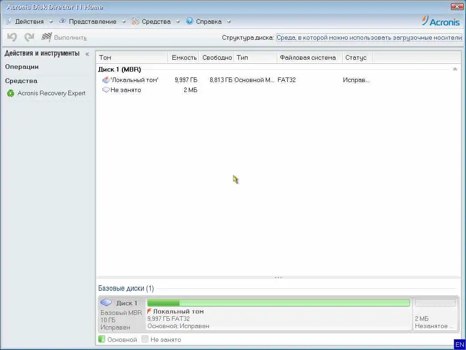Viewport: 466px width, 350px height.
Task: Click the Диск 1 drive icon in bottom panel
Action: coord(106,303)
